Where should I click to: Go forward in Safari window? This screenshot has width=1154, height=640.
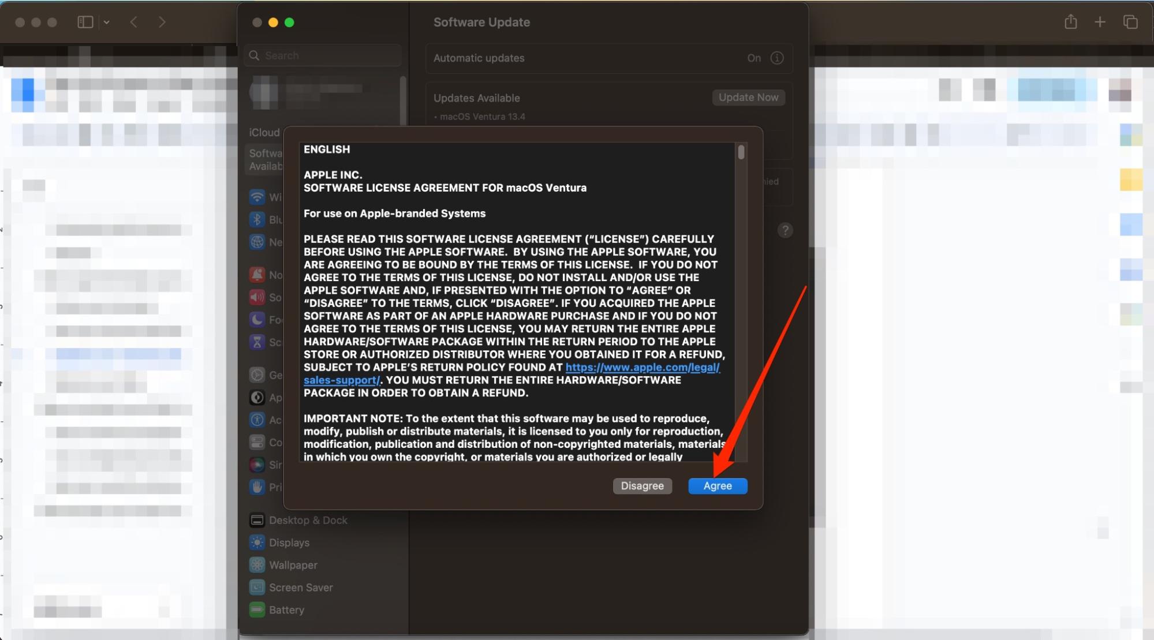tap(162, 22)
